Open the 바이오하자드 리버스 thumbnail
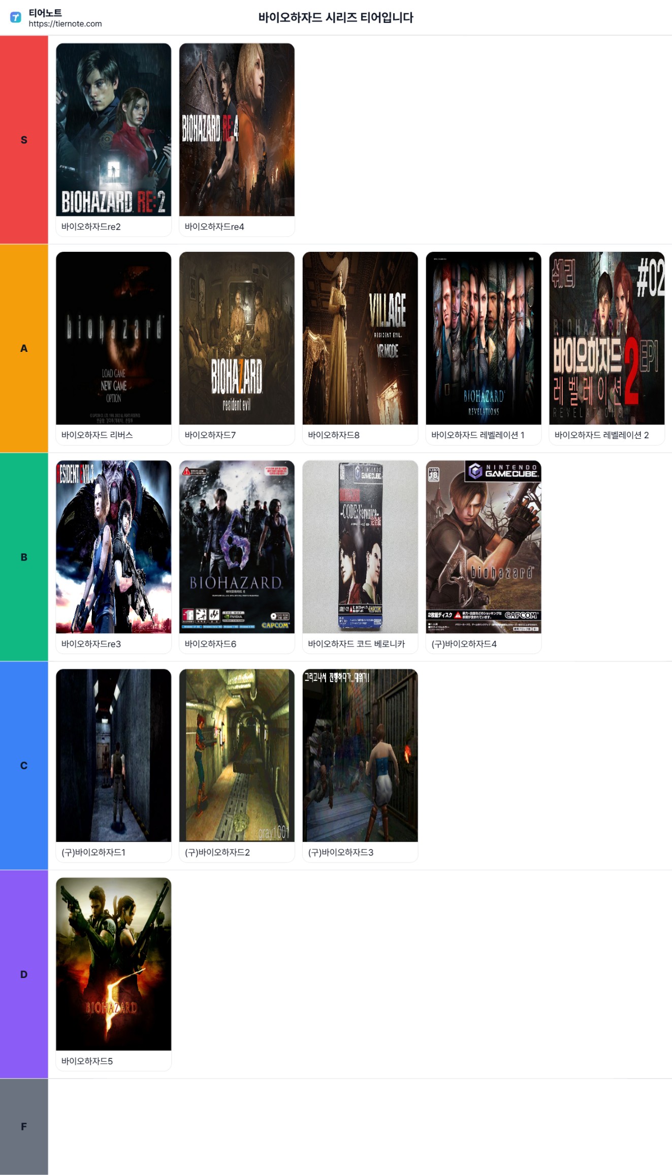Image resolution: width=672 pixels, height=1175 pixels. tap(113, 338)
